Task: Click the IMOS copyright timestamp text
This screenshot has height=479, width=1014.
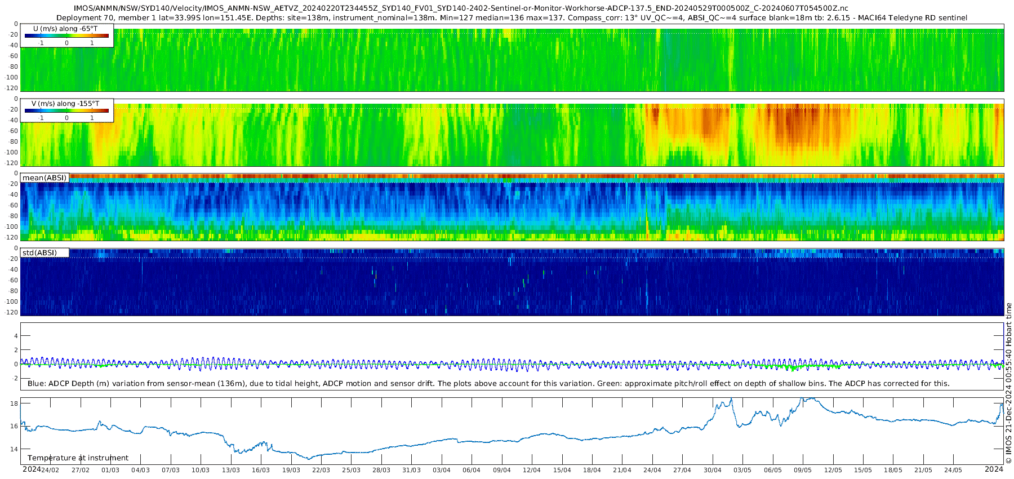Action: 1008,383
